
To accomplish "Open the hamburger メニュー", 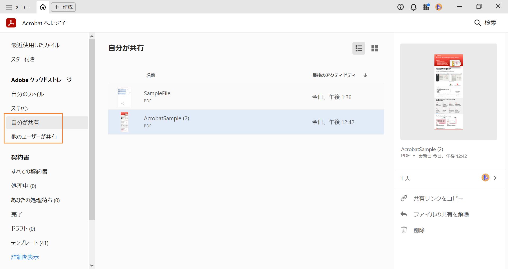I will click(x=9, y=7).
